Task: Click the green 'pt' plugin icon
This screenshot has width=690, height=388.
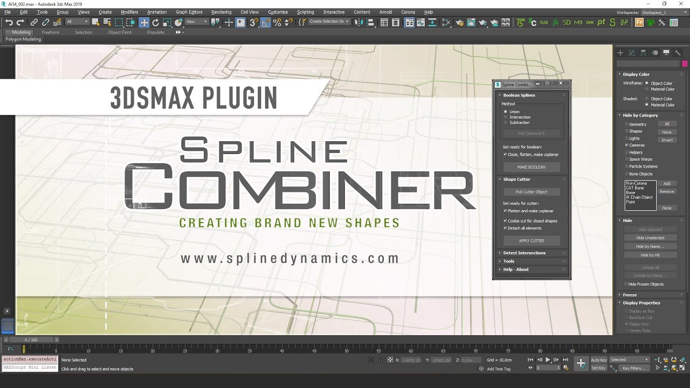Action: click(x=601, y=23)
